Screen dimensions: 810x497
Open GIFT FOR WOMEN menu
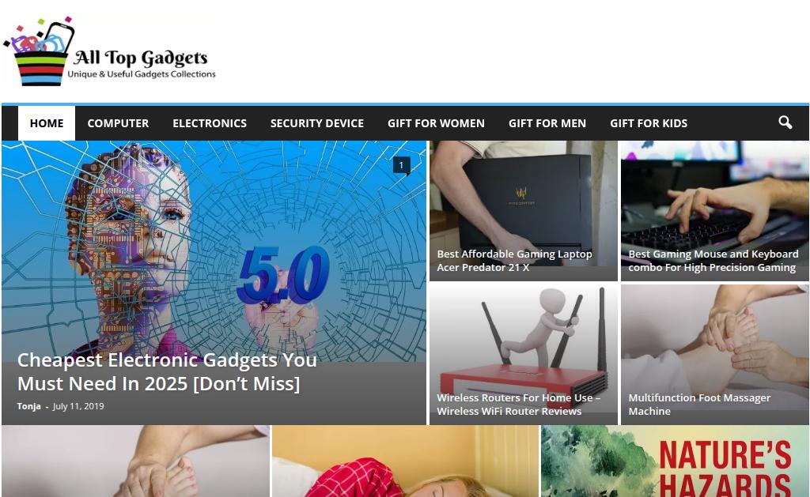436,123
